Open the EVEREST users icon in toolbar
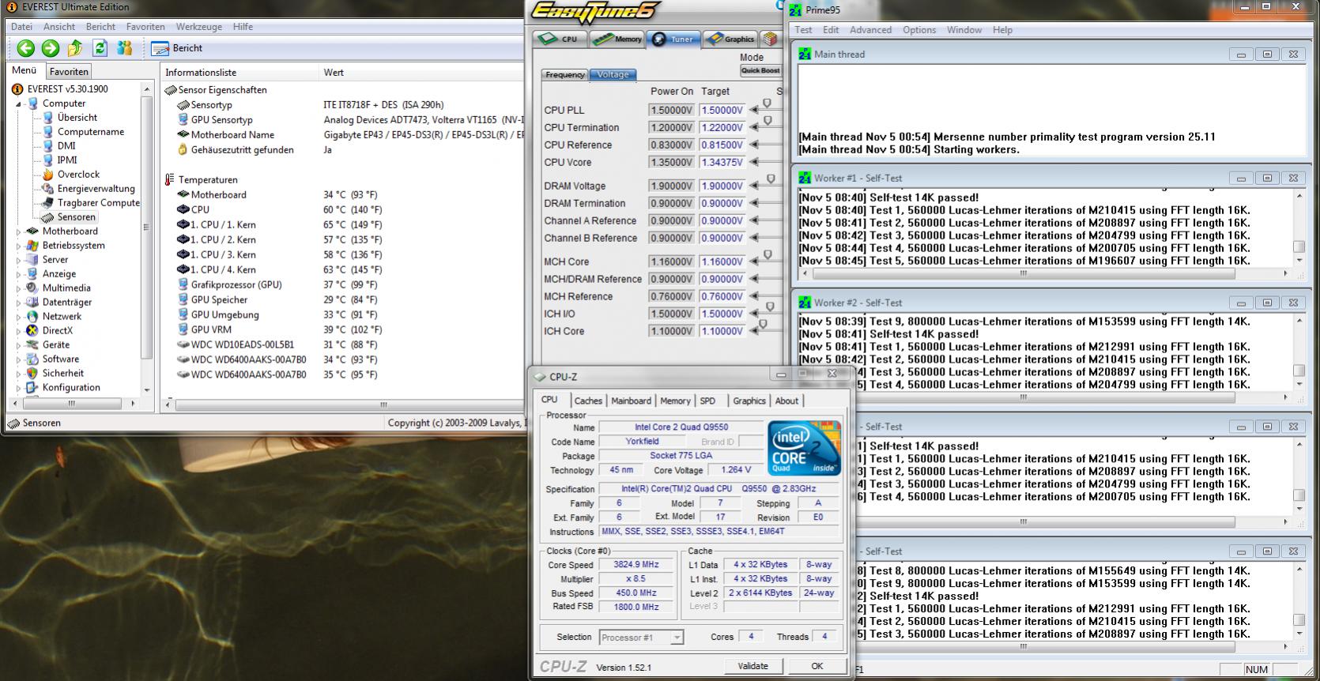Viewport: 1320px width, 681px height. [x=125, y=48]
